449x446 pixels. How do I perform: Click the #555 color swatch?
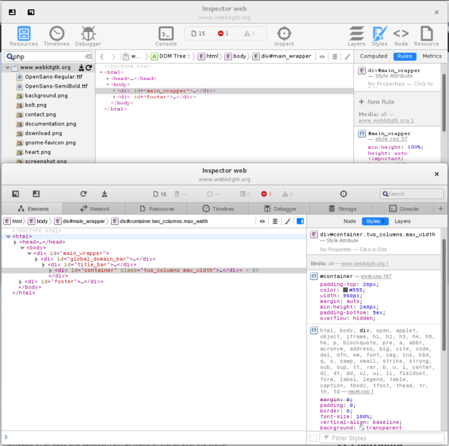click(345, 290)
